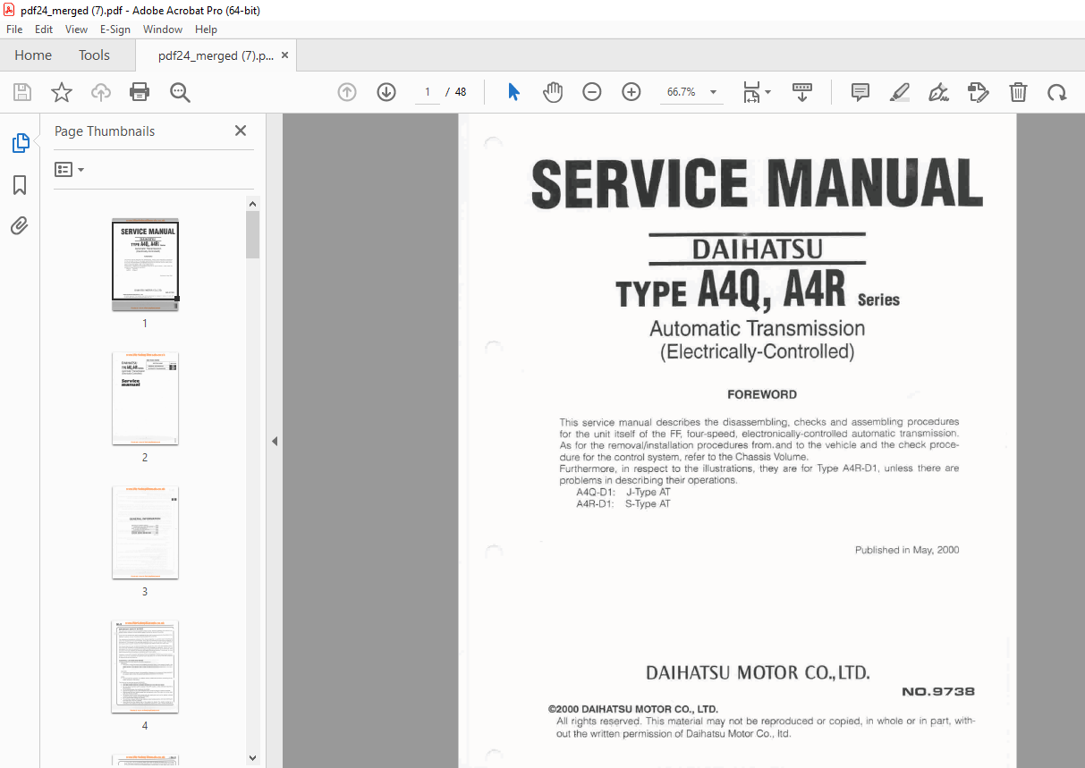
Task: Click the cloud upload icon
Action: point(101,92)
